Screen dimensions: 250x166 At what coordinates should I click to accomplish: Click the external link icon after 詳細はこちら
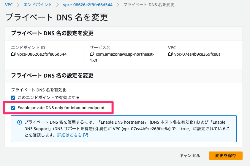point(86,135)
